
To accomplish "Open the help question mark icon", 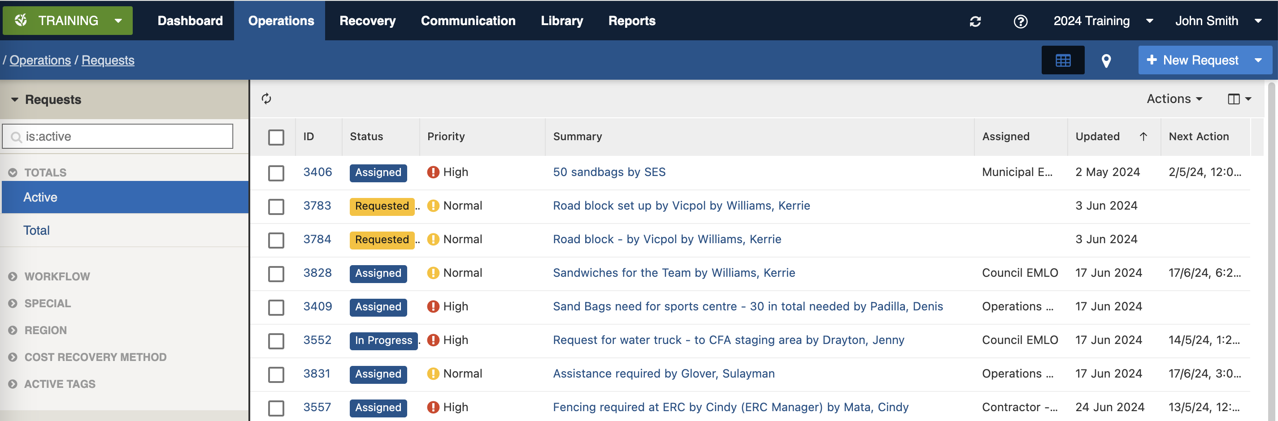I will coord(1020,21).
